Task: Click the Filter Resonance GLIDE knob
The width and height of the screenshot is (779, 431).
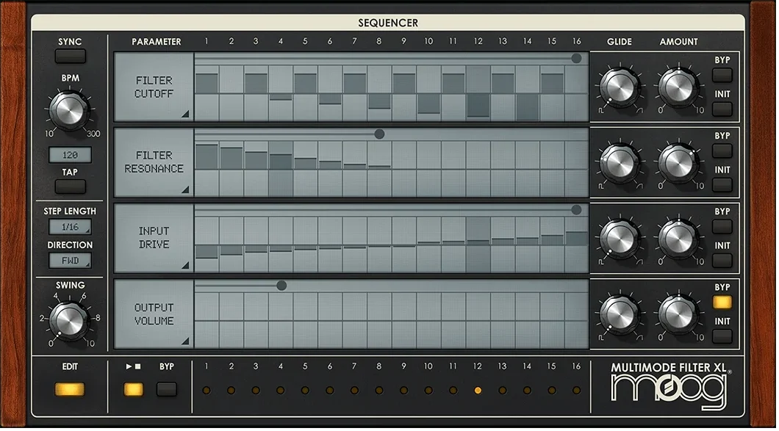Action: [x=620, y=163]
